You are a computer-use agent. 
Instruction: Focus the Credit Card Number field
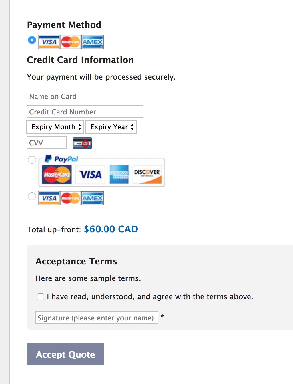(x=85, y=112)
